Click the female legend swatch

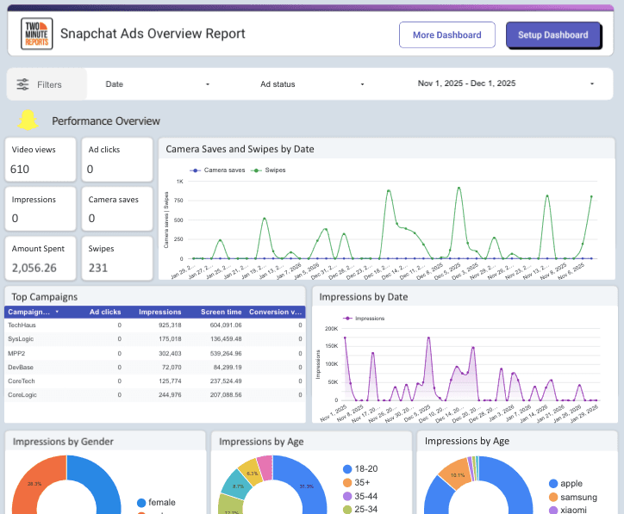click(141, 503)
